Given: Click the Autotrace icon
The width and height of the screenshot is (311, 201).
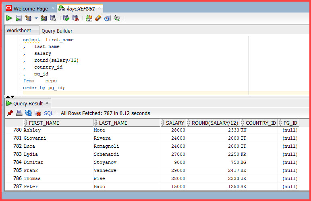Looking at the screenshot, I should click(44, 18).
